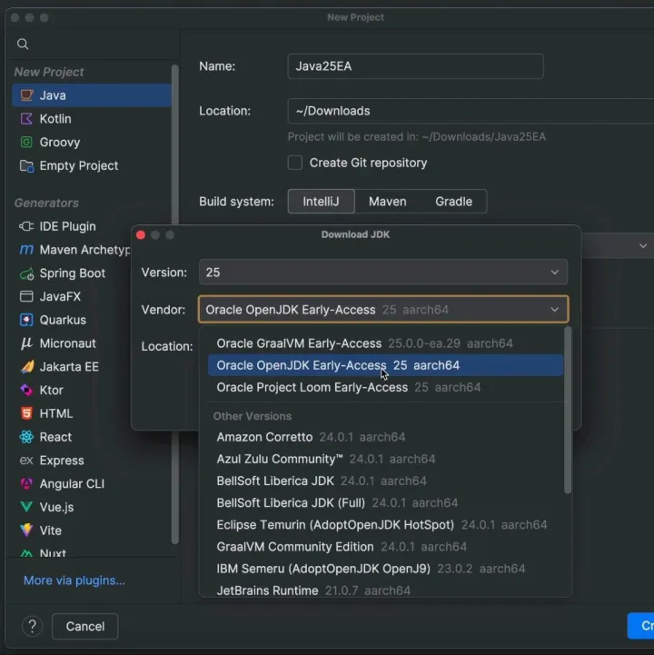Choose IBM Semeru (AdoptOpenJDK OpenJ9)
This screenshot has height=655, width=654.
coord(385,569)
